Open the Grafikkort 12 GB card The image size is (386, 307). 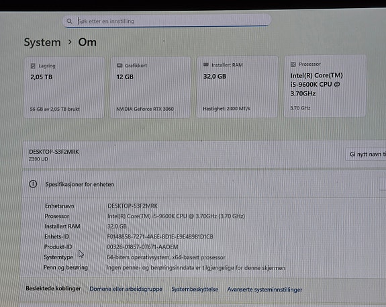pyautogui.click(x=150, y=87)
